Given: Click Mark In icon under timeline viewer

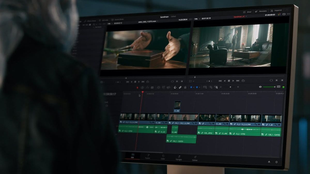Looking at the screenshot, I should coord(277,80).
